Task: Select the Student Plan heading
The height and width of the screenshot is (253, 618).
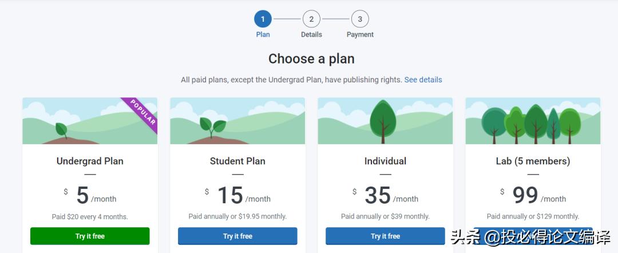Action: tap(237, 161)
